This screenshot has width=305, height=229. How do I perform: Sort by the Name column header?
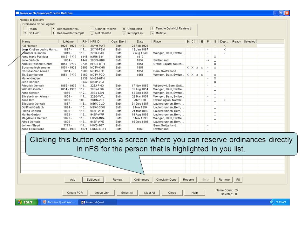[40, 41]
